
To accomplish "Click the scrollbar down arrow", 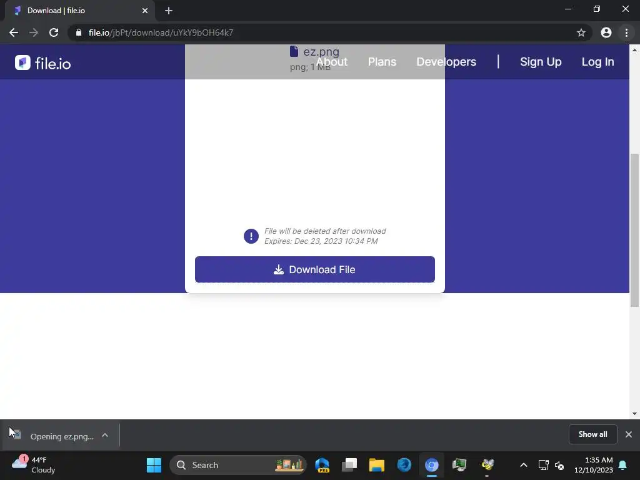I will 634,414.
